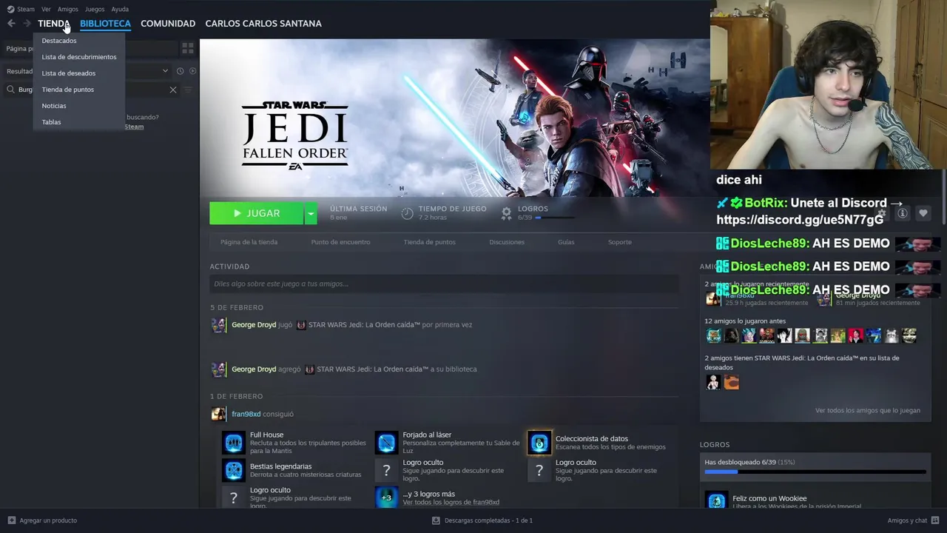The image size is (947, 533).
Task: Click the Steam link in sidebar
Action: click(134, 127)
